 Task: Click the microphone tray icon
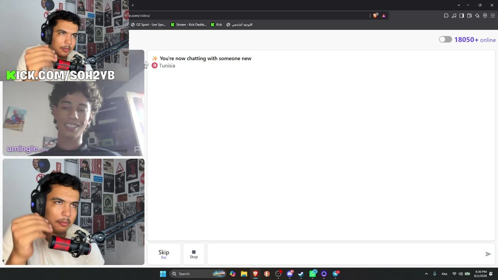pos(435,274)
